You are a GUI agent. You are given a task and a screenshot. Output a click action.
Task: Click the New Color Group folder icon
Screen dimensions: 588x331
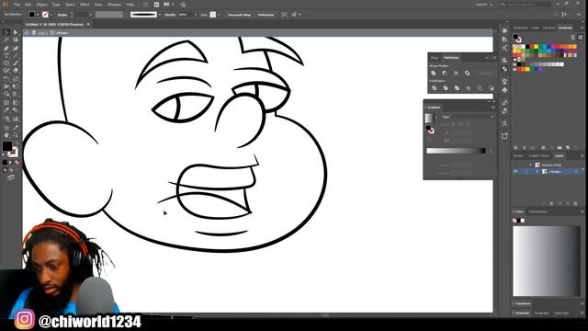click(560, 147)
